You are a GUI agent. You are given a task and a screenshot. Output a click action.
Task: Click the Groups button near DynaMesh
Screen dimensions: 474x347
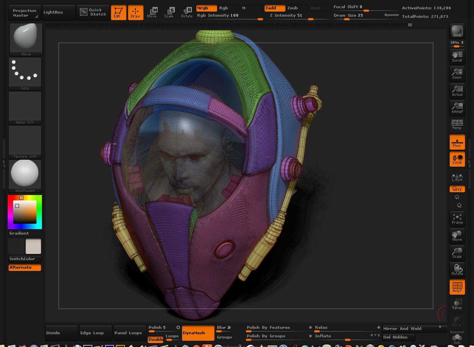pyautogui.click(x=225, y=337)
